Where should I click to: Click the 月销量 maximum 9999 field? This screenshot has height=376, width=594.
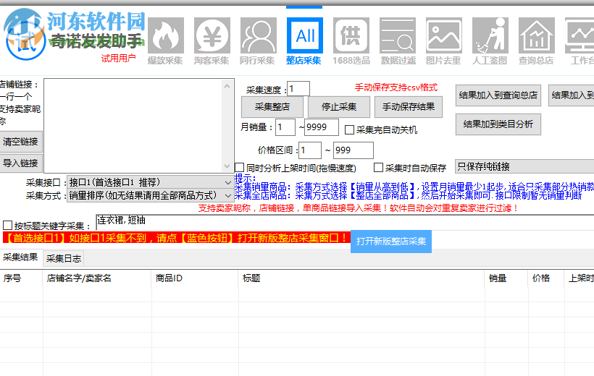point(321,127)
